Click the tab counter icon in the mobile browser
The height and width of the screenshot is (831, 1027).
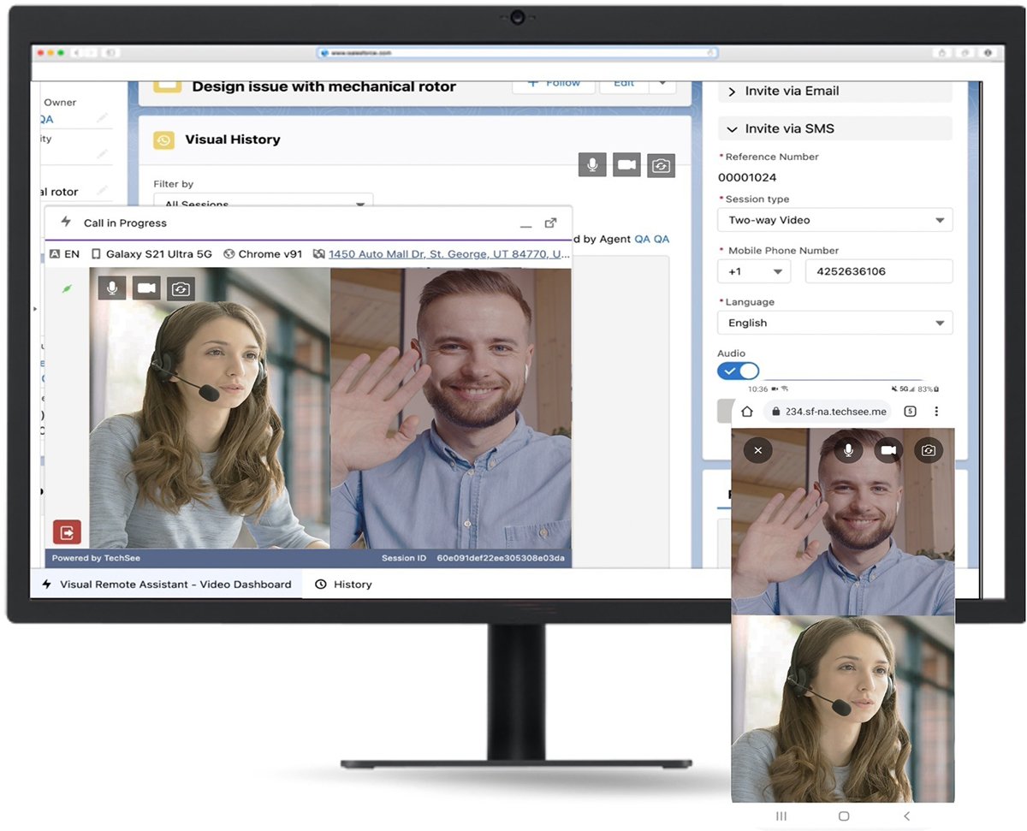[x=911, y=411]
